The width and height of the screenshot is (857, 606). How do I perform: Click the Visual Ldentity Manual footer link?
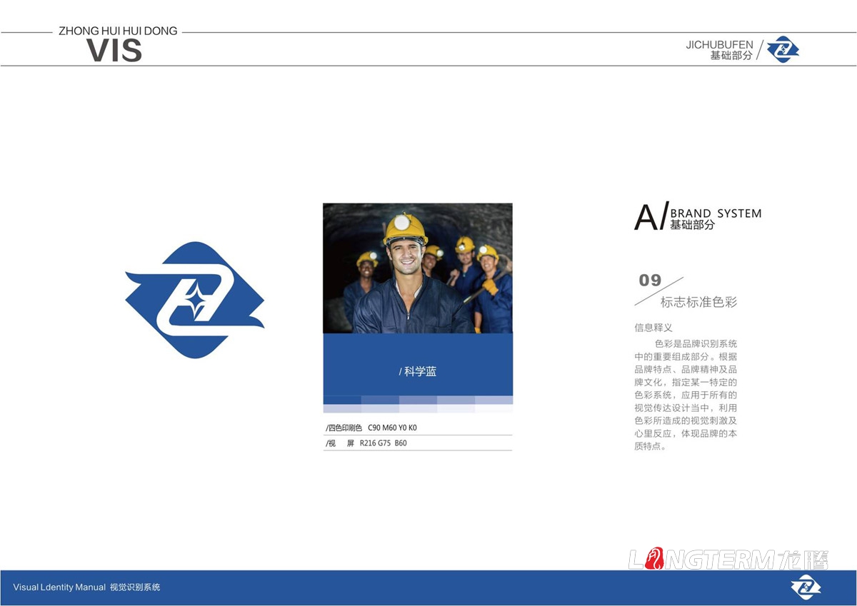click(87, 587)
